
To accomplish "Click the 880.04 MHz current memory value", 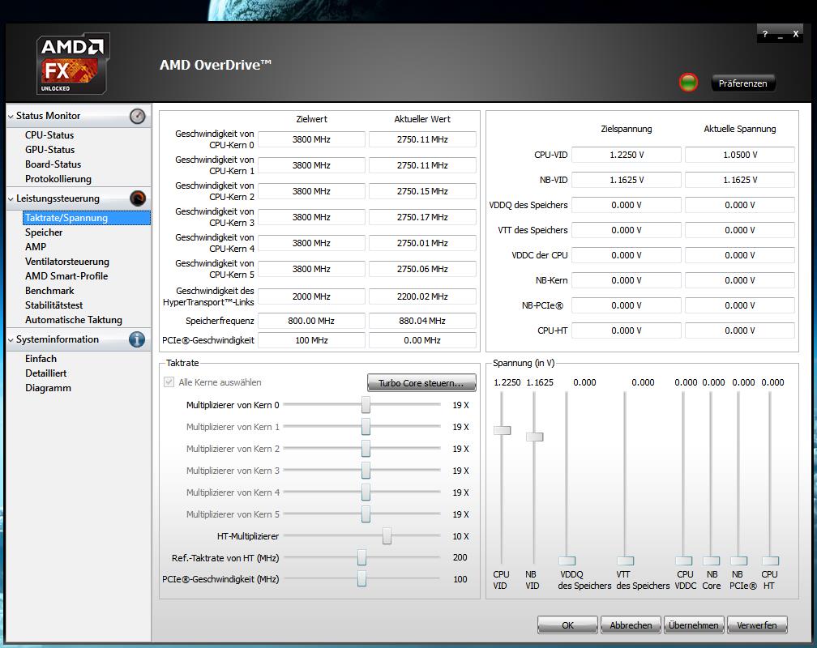I will pos(422,321).
